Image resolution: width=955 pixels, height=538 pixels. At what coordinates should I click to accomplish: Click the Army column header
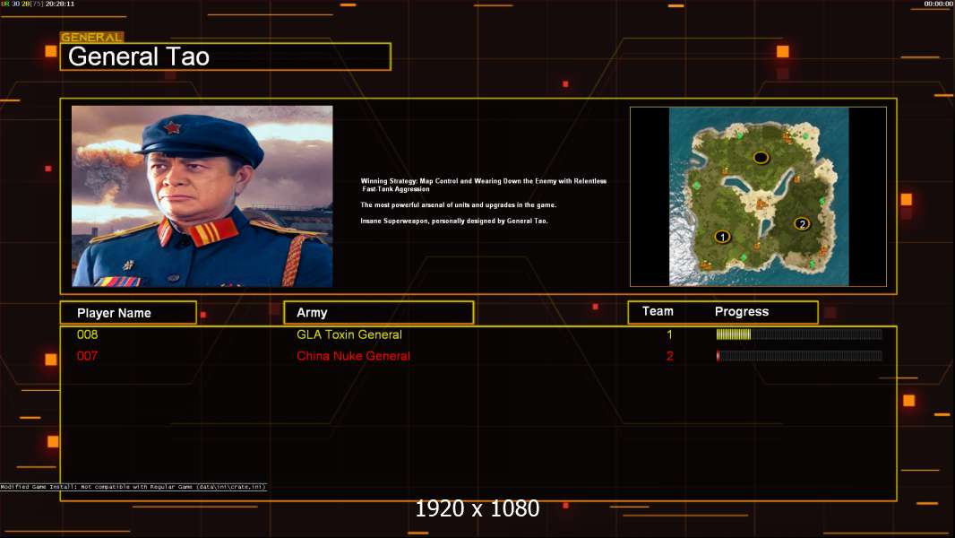379,313
